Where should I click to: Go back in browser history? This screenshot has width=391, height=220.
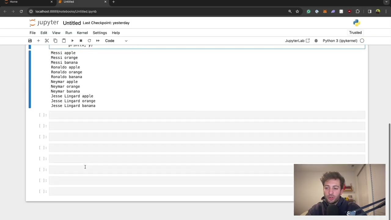[5, 12]
